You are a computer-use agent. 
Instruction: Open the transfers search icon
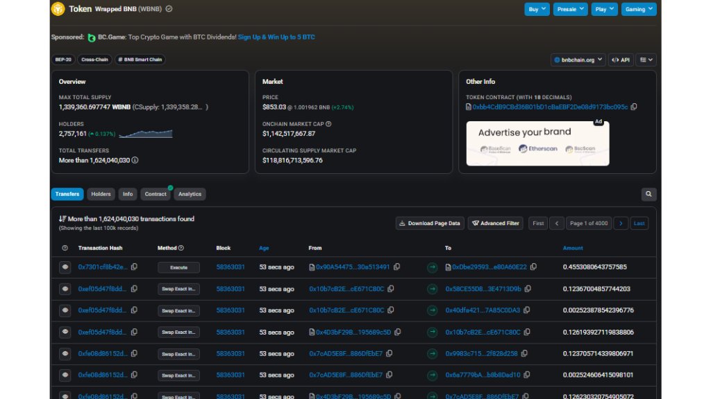click(649, 194)
